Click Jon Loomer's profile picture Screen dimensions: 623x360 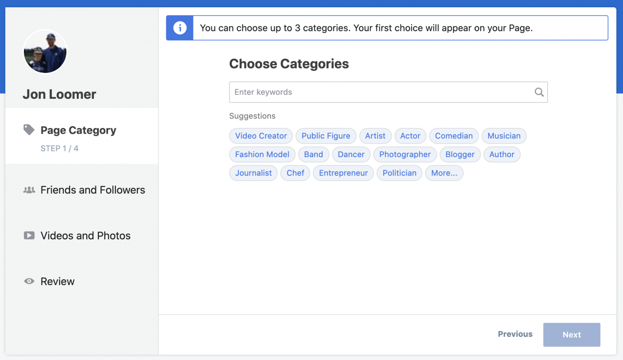point(45,51)
